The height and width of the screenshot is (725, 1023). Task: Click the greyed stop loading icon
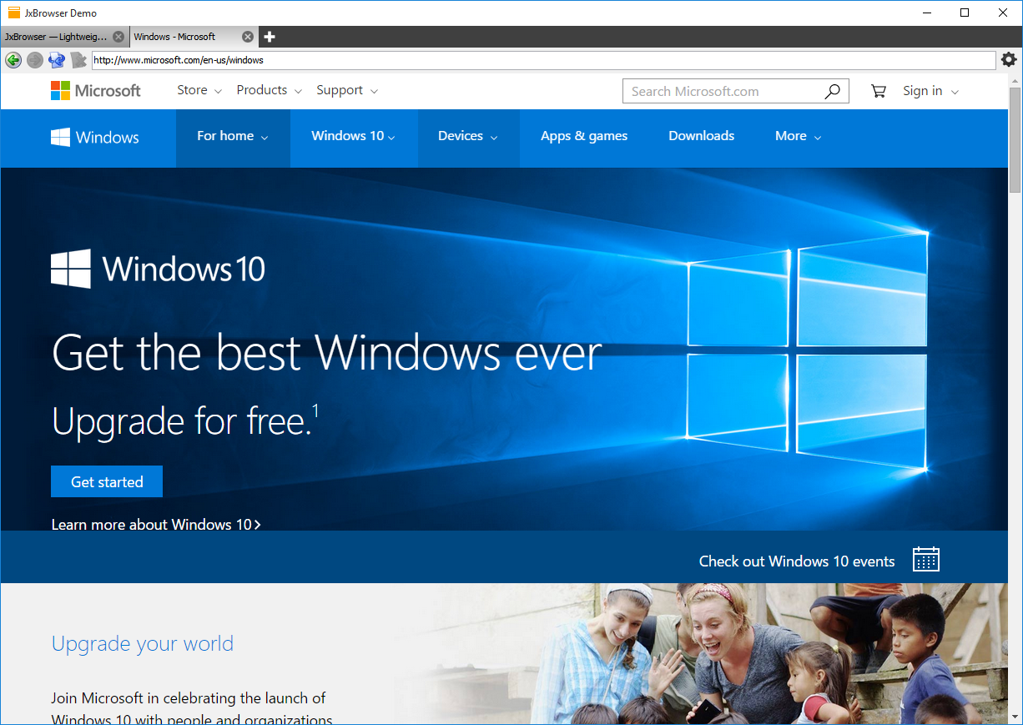click(78, 60)
